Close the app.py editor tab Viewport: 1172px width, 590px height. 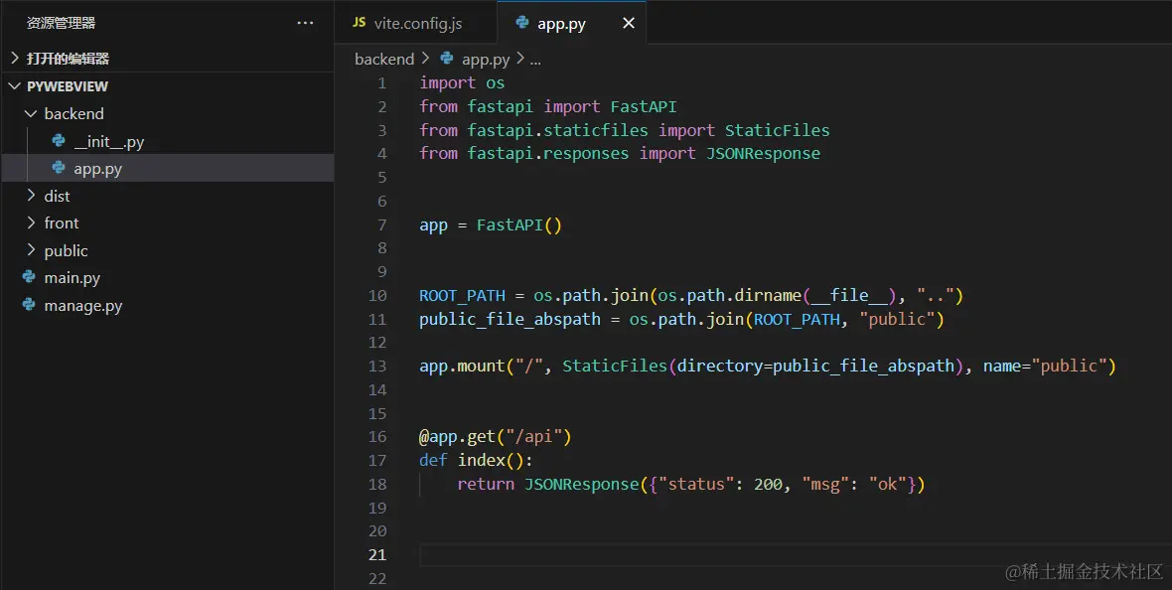[629, 23]
